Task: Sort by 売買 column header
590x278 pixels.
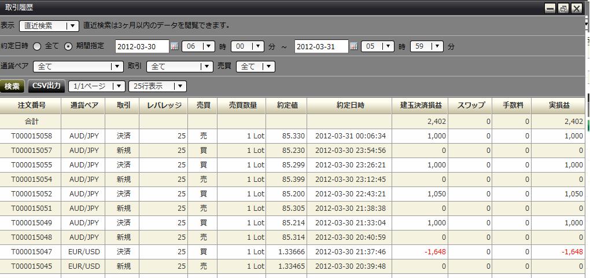Action: [202, 105]
